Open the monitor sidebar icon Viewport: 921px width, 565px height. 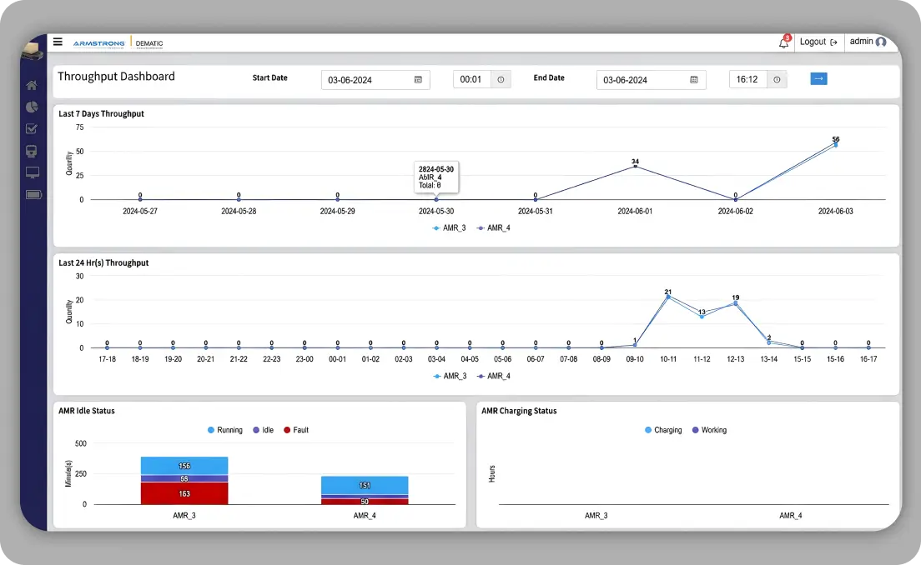coord(33,172)
